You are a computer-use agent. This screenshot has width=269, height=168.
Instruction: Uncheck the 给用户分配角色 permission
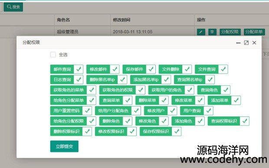click(x=118, y=111)
